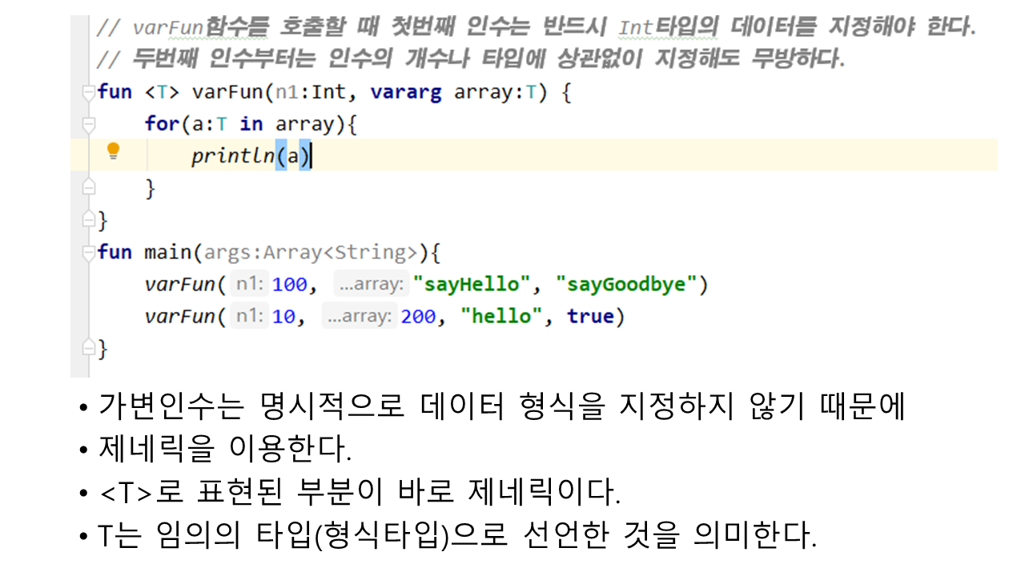This screenshot has width=1025, height=576.
Task: Collapse the main function fold marker
Action: pos(89,253)
